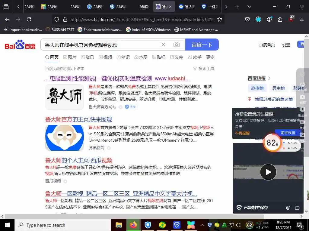309x231 pixels.
Task: Select the 贴吧 search category
Action: [159, 57]
